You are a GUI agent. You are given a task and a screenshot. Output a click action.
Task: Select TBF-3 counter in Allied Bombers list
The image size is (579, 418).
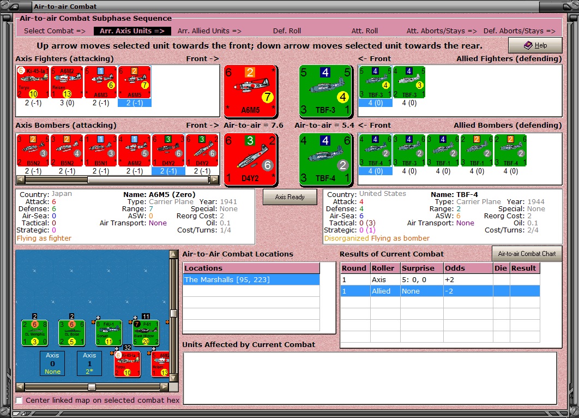click(409, 151)
